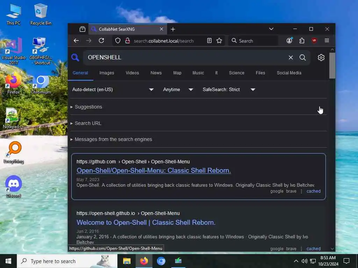Image resolution: width=358 pixels, height=268 pixels.
Task: Submit search with magnifier button
Action: click(x=302, y=58)
